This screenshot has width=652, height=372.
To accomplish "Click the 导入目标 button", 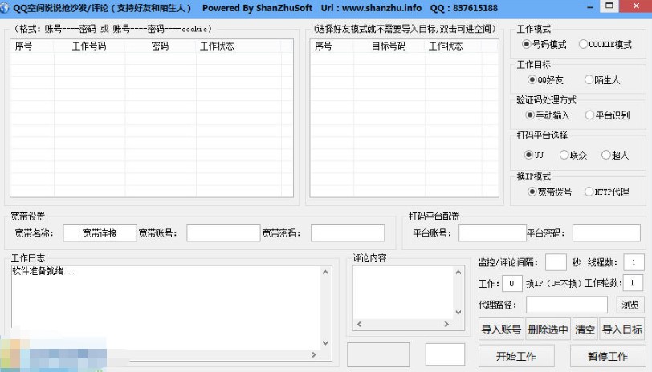I will [x=622, y=330].
